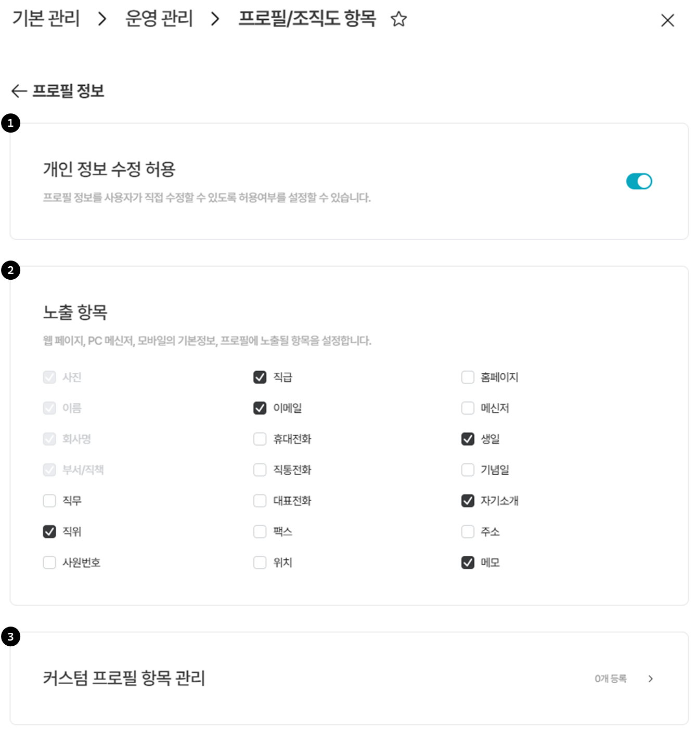Check the 홈페이지 checkbox
The height and width of the screenshot is (730, 697).
coord(468,377)
